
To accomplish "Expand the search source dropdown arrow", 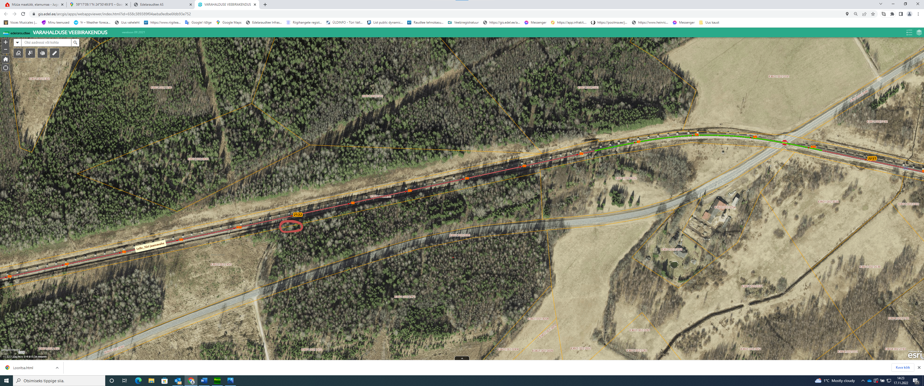I will coord(17,43).
